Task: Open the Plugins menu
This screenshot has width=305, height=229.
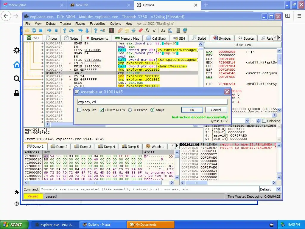Action: 80,24
